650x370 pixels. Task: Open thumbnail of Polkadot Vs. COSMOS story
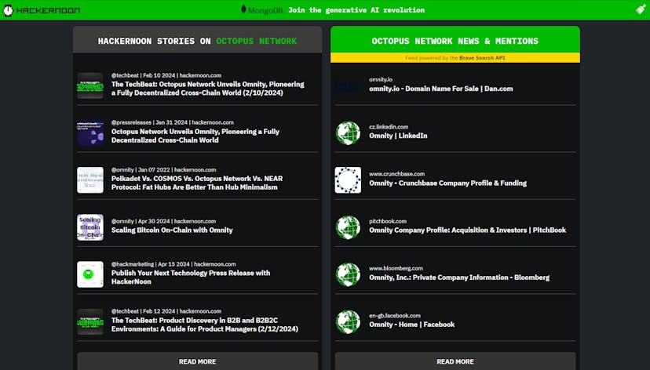(x=90, y=180)
